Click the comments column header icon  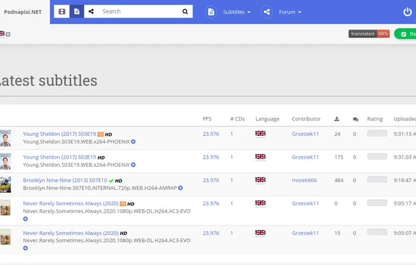(x=355, y=119)
